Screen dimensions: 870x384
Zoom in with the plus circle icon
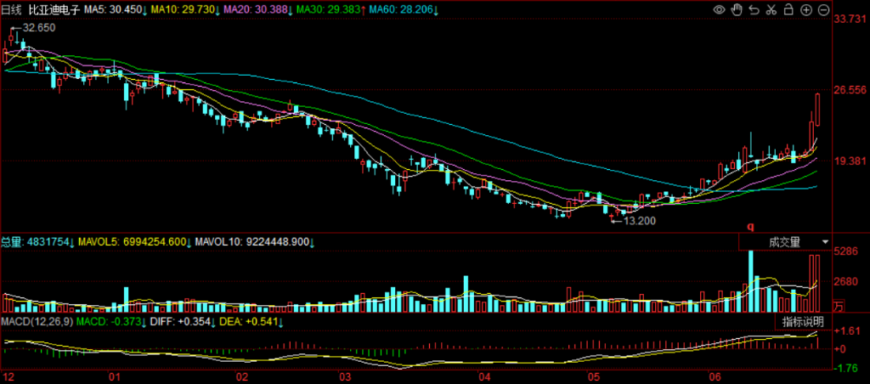pyautogui.click(x=805, y=9)
